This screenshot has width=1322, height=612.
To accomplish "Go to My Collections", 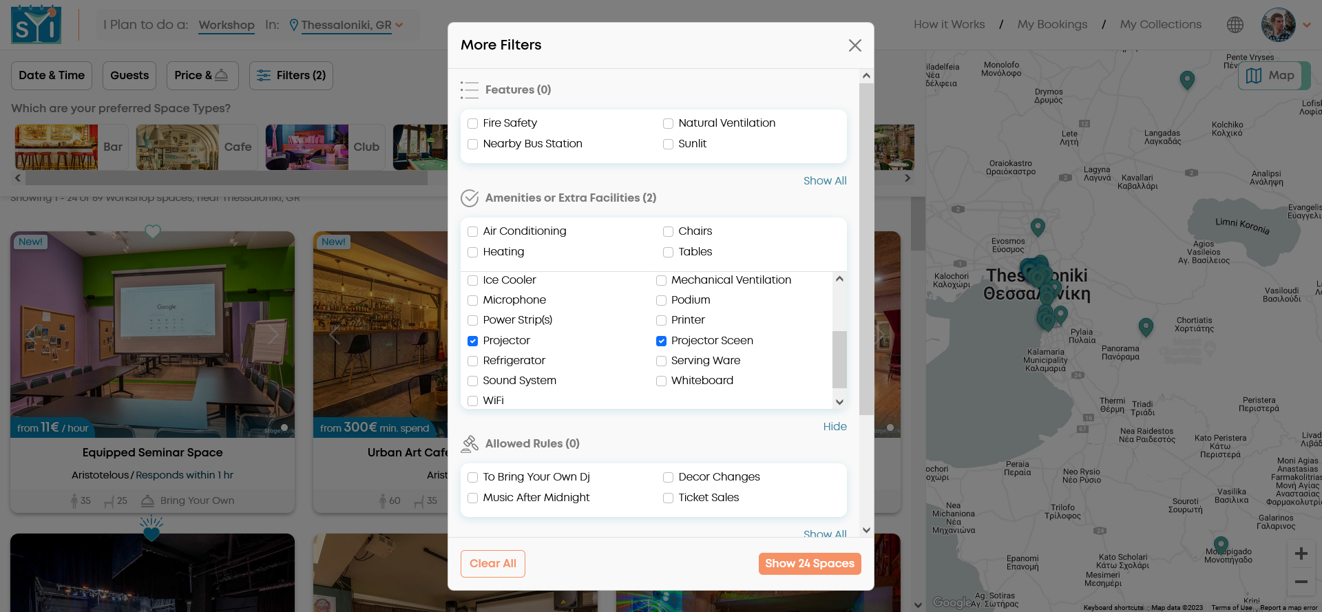I will point(1160,25).
